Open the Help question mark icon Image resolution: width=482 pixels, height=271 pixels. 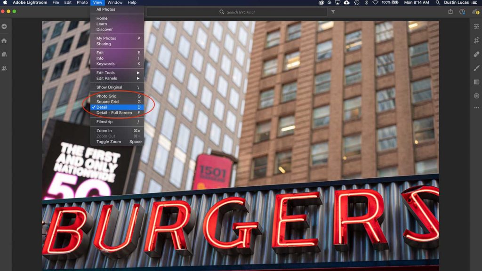tap(462, 12)
